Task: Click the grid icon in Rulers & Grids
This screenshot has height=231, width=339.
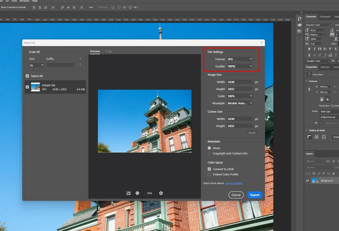Action: point(316,137)
